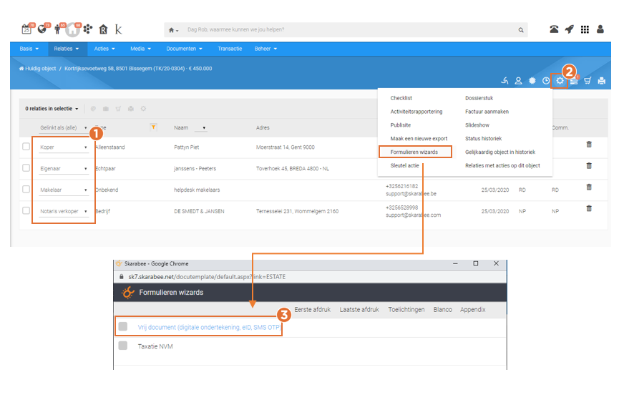Open the Eigenaar role dropdown

(64, 168)
